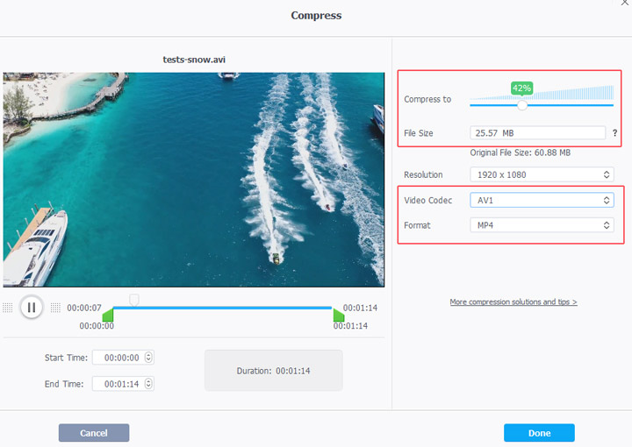The height and width of the screenshot is (447, 632).
Task: Click the blue trim timeline bar
Action: (x=222, y=308)
